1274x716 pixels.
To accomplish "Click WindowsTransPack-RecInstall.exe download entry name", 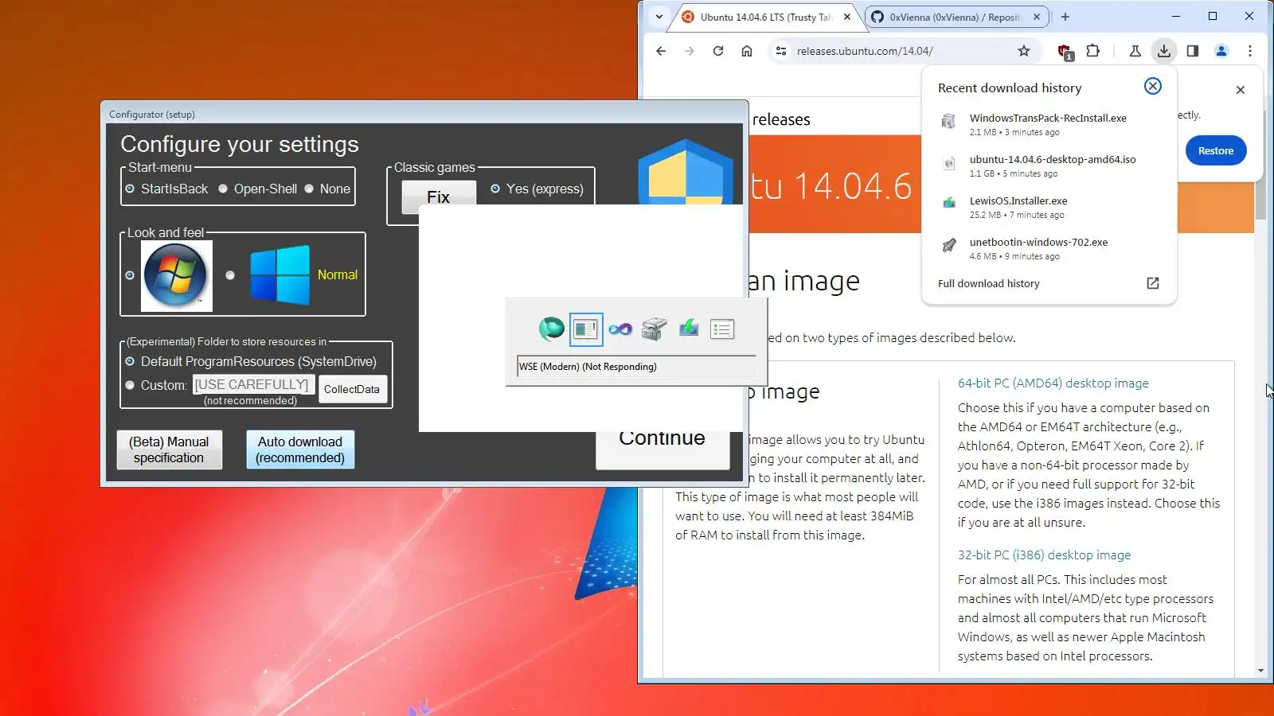I will click(1048, 118).
